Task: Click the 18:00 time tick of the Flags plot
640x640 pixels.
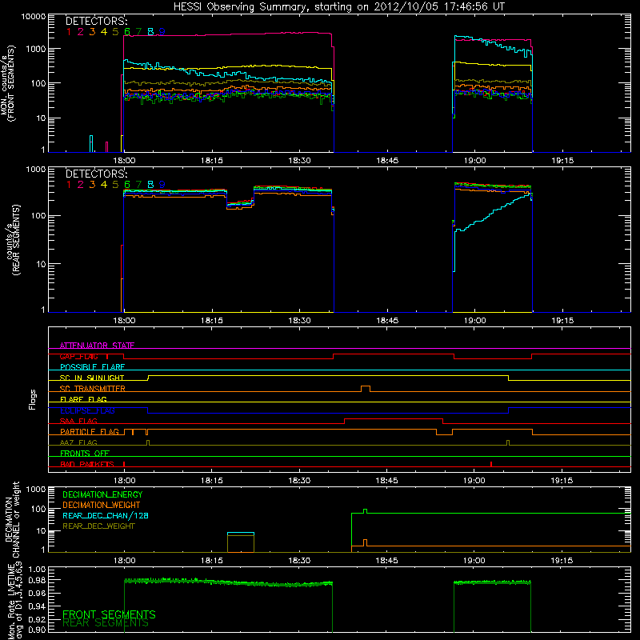Action: (x=124, y=481)
